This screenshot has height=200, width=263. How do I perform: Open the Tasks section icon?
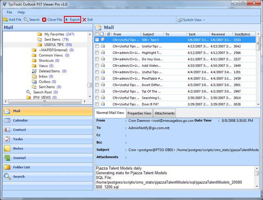click(x=7, y=139)
